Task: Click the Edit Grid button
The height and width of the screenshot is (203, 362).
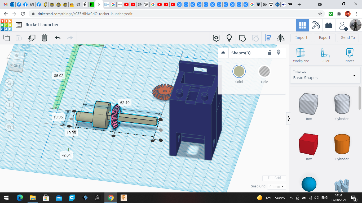Action: 274,178
